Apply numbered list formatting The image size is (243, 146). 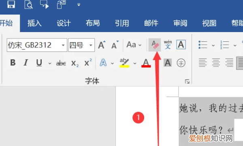[x=225, y=45]
